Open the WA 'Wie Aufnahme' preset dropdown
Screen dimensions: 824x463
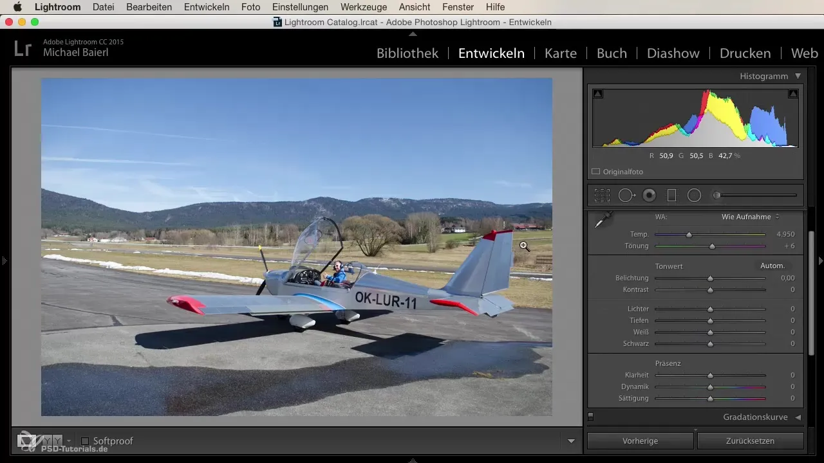tap(751, 217)
